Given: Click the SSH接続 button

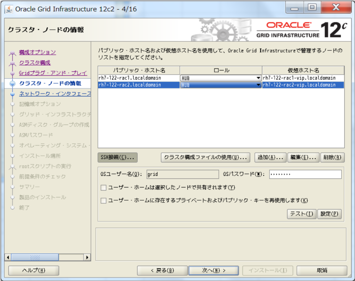Looking at the screenshot, I should coord(118,157).
